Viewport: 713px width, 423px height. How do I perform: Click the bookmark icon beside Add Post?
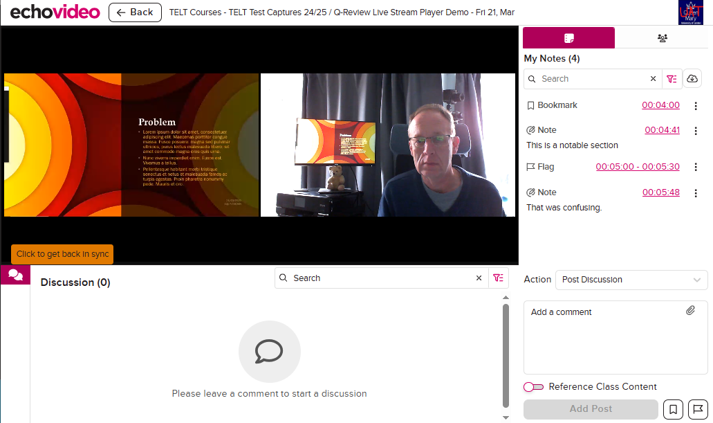[x=672, y=409]
